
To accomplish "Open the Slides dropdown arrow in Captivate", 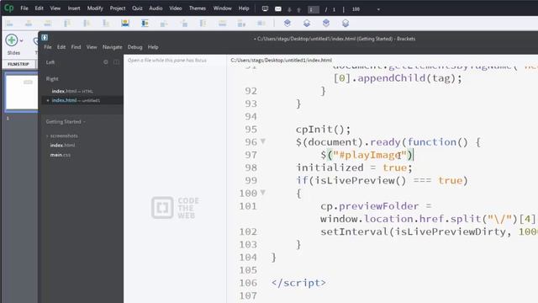I will point(21,40).
